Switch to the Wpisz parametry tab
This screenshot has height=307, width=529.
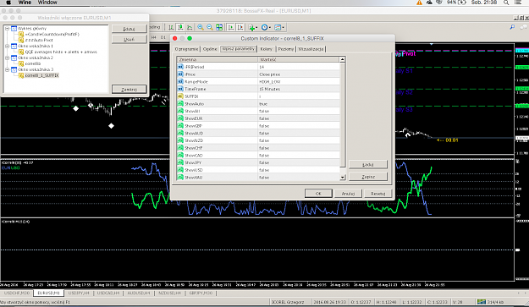238,49
